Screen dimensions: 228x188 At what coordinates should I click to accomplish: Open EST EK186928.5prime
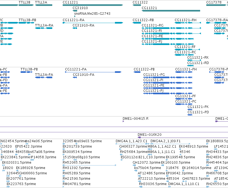tap(31, 168)
